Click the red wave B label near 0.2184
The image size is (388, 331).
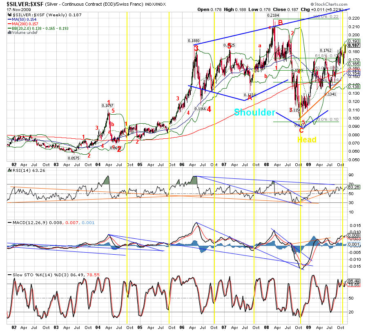click(x=280, y=23)
